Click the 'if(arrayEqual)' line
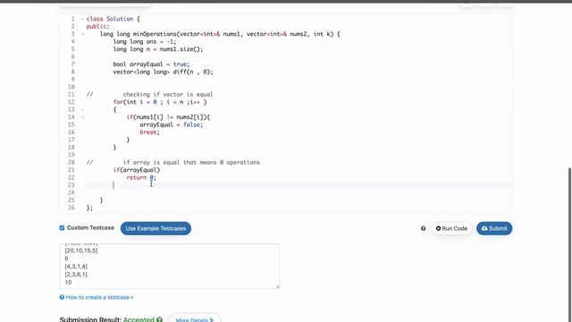Viewport: 572px width, 322px height. pyautogui.click(x=137, y=170)
